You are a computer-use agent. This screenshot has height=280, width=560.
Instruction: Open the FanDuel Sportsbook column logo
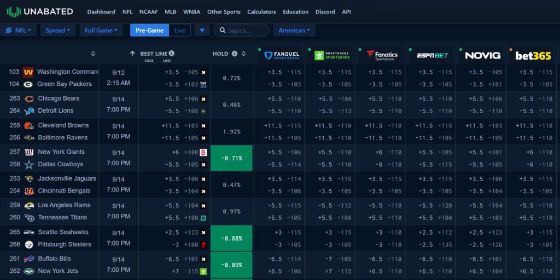(x=282, y=55)
